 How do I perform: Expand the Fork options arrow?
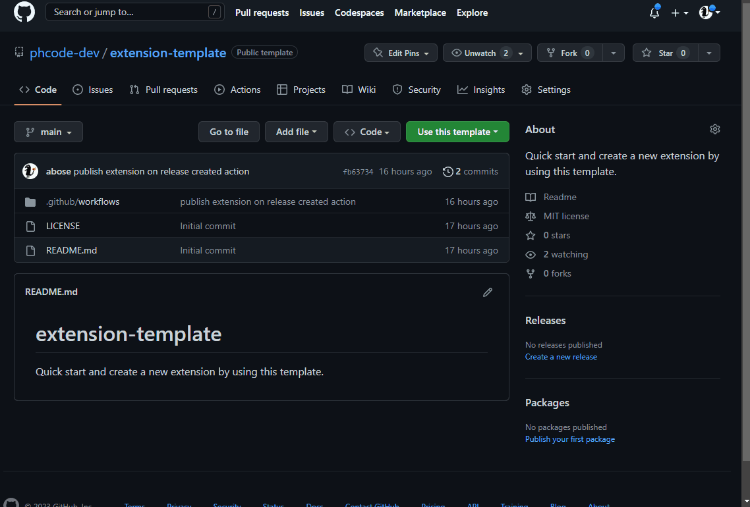(613, 53)
